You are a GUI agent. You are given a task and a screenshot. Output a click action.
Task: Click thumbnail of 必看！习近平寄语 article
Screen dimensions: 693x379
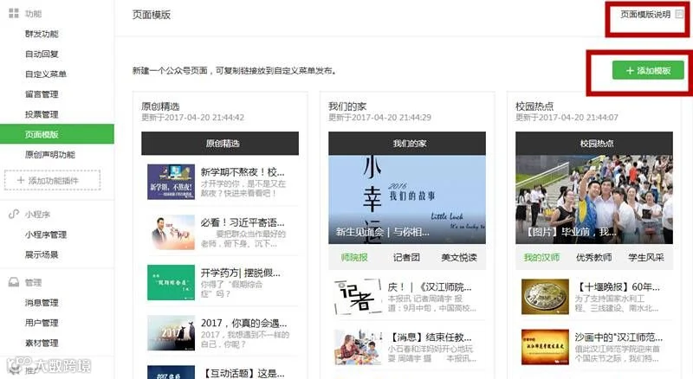pyautogui.click(x=171, y=232)
